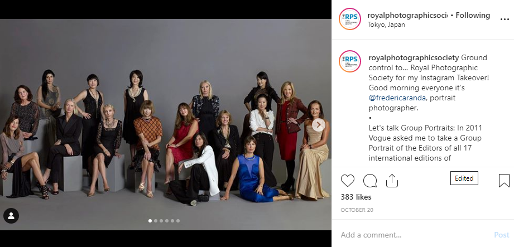Screen dimensions: 514x247
Task: Jump to the second carousel dot
Action: point(156,221)
